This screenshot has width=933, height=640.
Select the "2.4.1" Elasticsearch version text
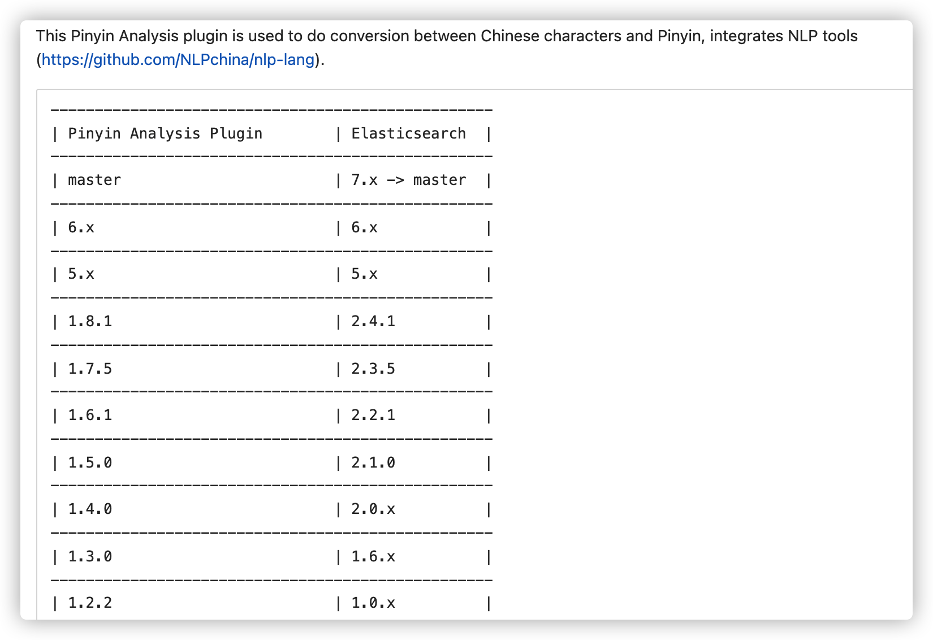tap(373, 322)
